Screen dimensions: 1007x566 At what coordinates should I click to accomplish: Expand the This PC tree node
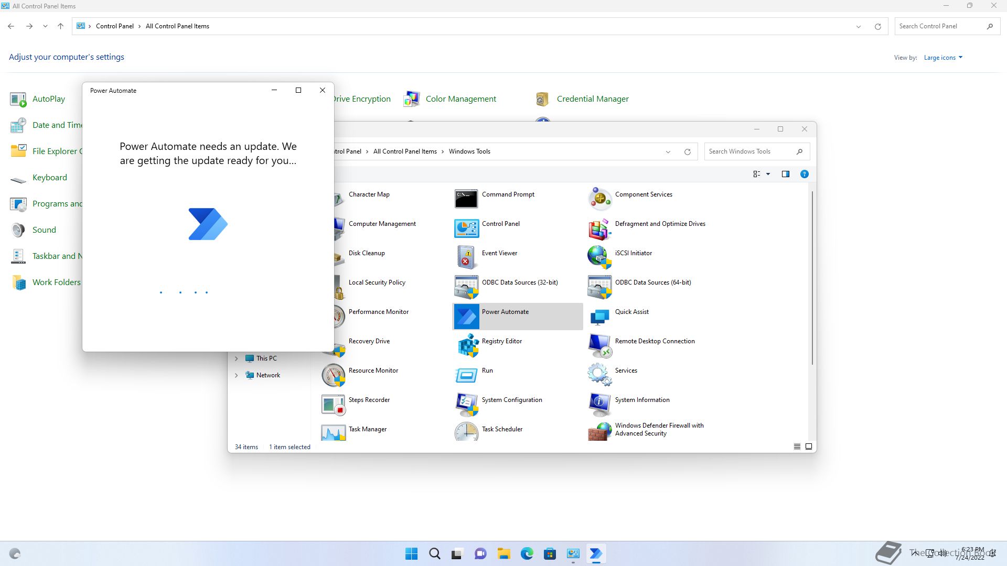coord(236,358)
